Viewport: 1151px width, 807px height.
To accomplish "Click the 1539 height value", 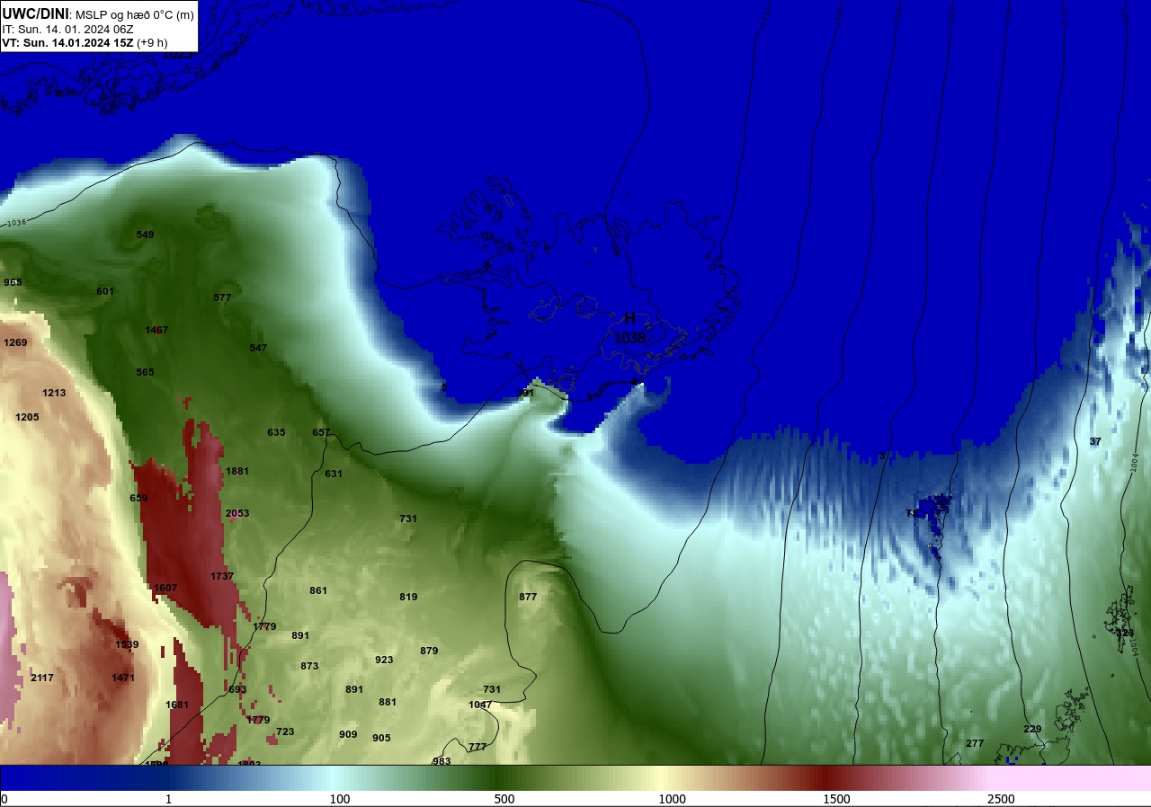I will 127,644.
